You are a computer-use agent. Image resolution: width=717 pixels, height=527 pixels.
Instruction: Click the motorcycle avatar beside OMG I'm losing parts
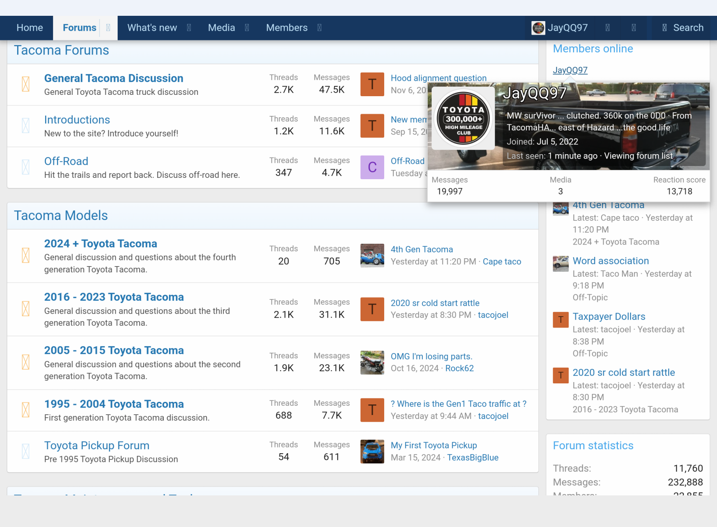pyautogui.click(x=372, y=362)
